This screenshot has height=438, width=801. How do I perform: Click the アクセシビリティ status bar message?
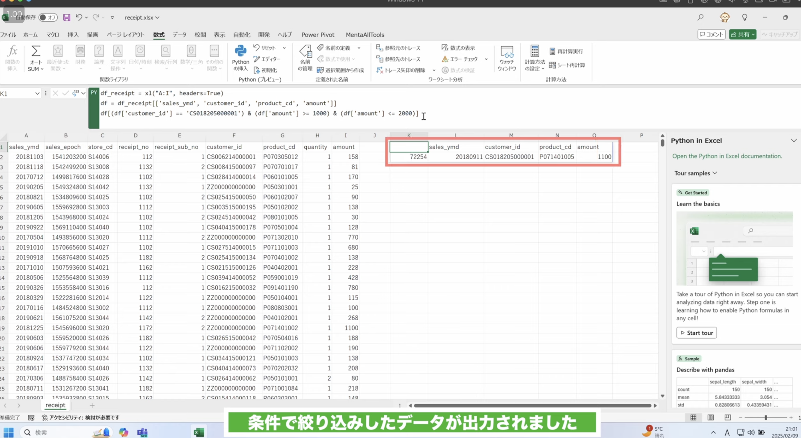pos(80,418)
